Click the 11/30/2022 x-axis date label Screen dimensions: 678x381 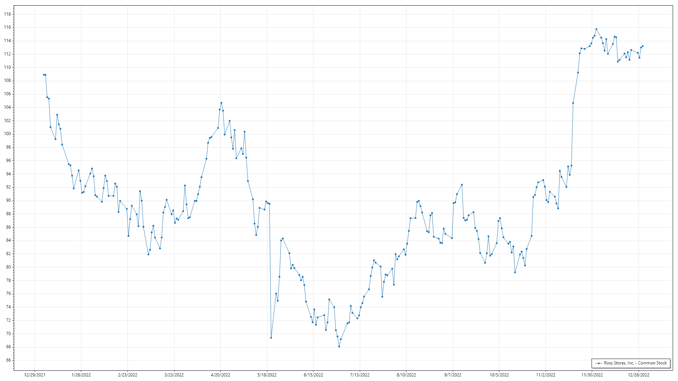coord(592,375)
